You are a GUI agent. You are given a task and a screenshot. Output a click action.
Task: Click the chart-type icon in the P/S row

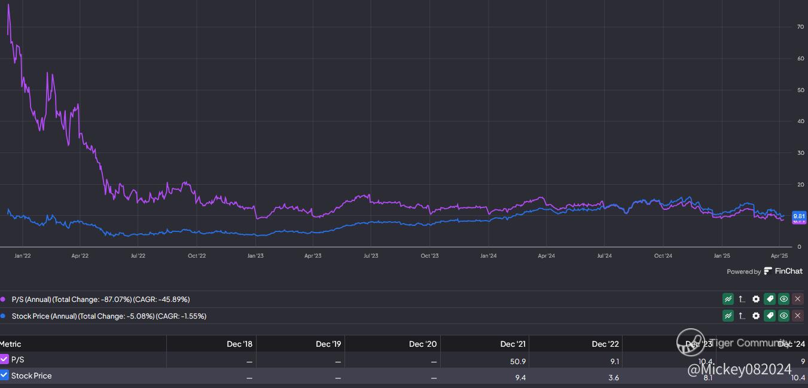728,299
